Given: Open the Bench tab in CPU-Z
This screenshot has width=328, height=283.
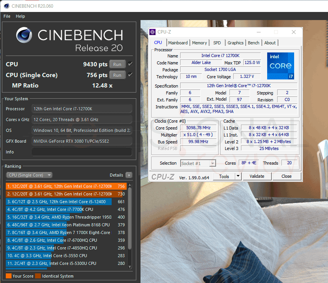Looking at the screenshot, I should point(254,43).
